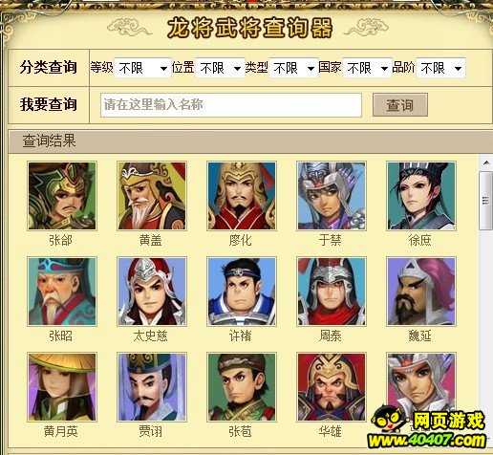The image size is (493, 455).
Task: Open the 贾诩 character portrait
Action: point(152,387)
